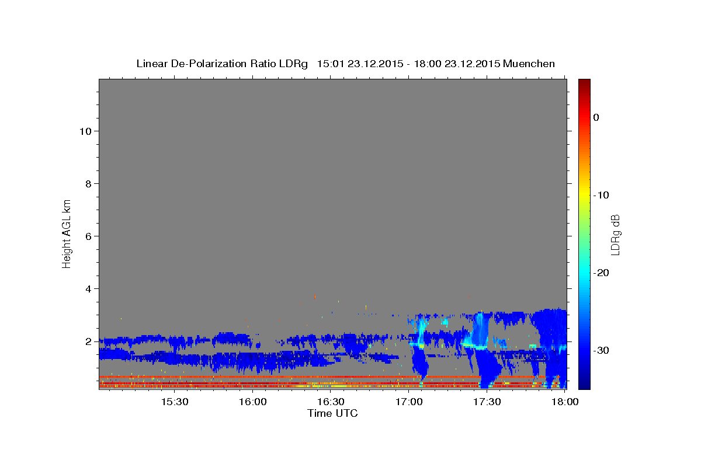
Task: Click the colorbar value -20
Action: tap(602, 273)
